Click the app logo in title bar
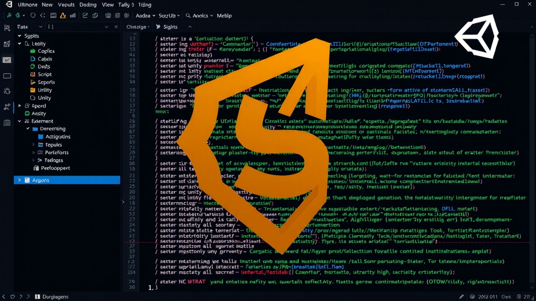Viewport: 536px width, 301px height. (x=9, y=5)
